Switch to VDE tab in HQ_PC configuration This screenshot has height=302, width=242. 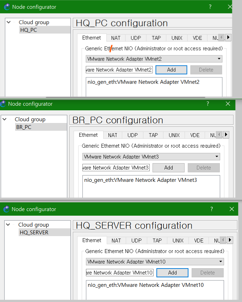[197, 38]
